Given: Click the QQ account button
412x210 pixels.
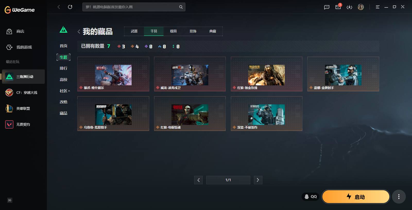Looking at the screenshot, I should pyautogui.click(x=311, y=197).
